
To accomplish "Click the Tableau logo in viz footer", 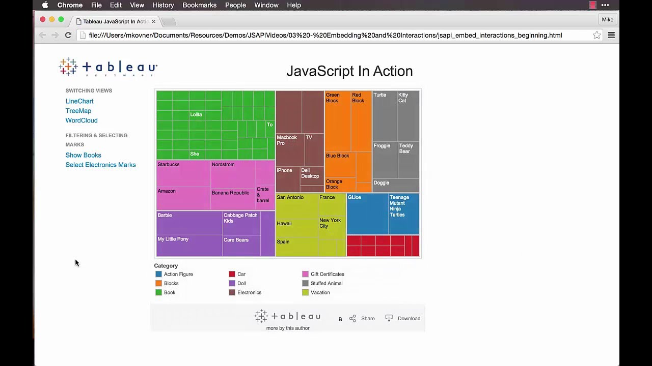I will [x=288, y=316].
